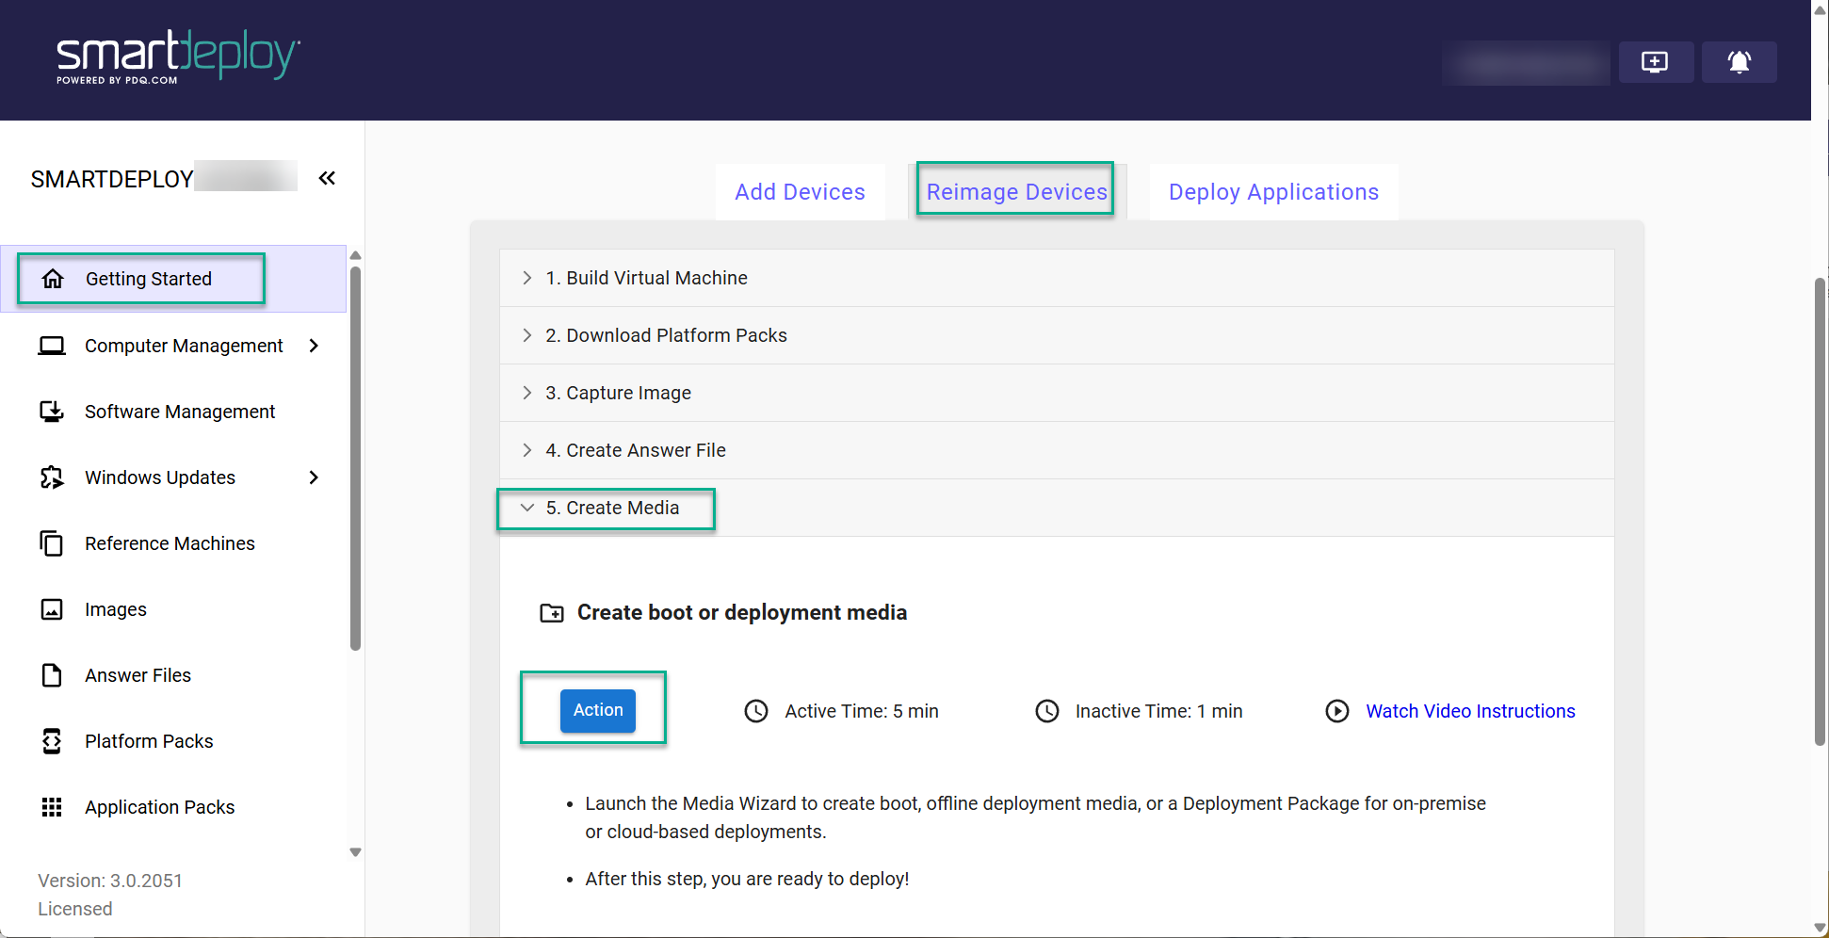Click the Computer Management laptop icon

coord(52,346)
